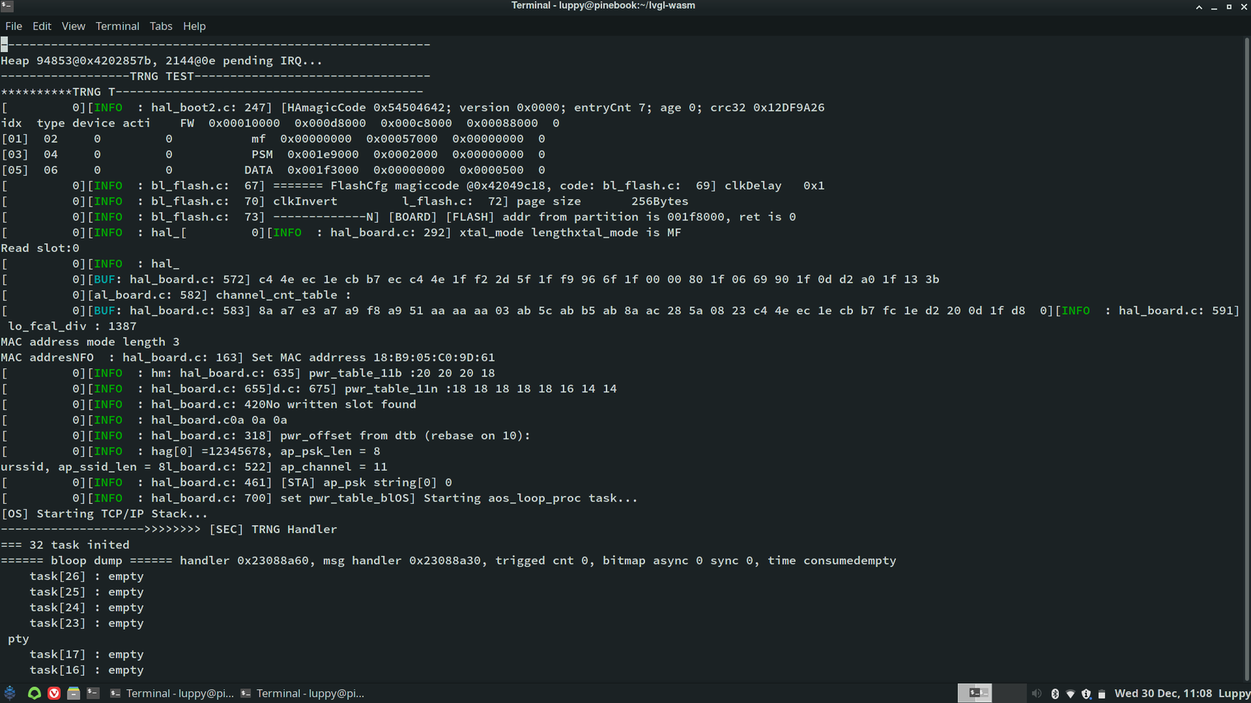Launch the green circular app in panel
1251x703 pixels.
tap(34, 693)
